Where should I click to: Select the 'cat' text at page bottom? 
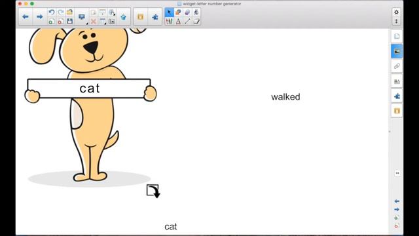tap(170, 227)
